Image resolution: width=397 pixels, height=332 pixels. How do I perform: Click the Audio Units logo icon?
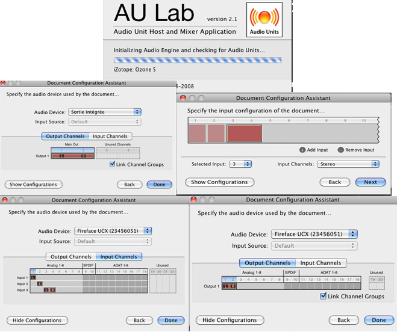point(264,20)
